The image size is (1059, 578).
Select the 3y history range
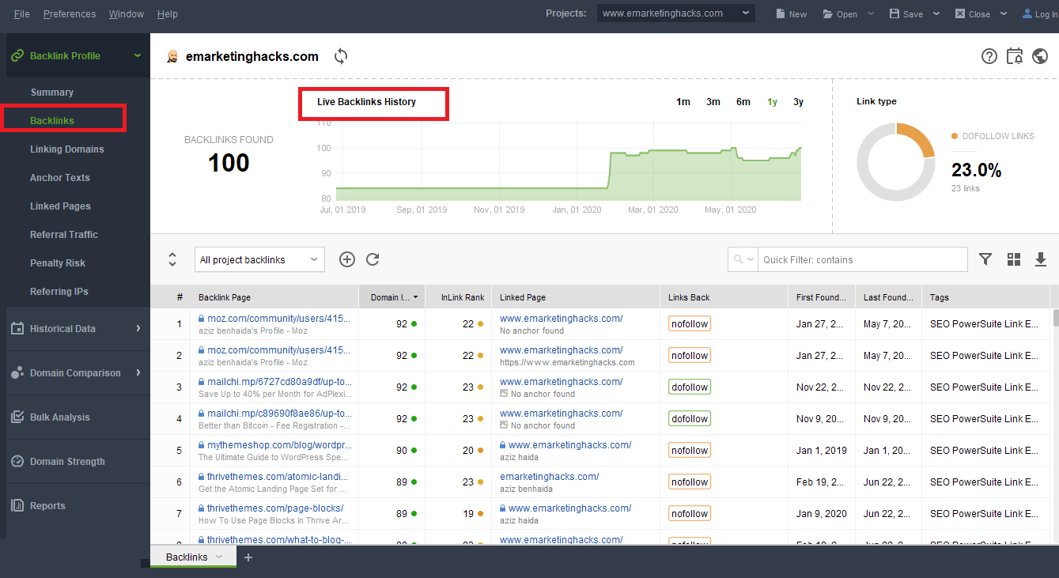coord(798,101)
